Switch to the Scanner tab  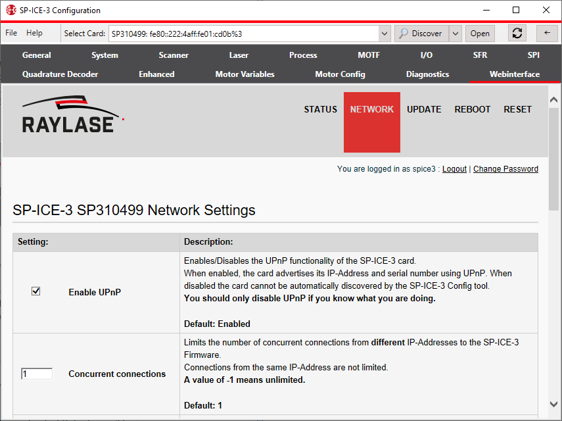[174, 55]
